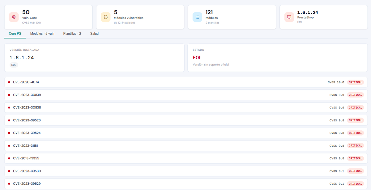Click the CRITICAL badge for CVE-2023-39524
Screen dimensions: 371x190
pyautogui.click(x=355, y=133)
